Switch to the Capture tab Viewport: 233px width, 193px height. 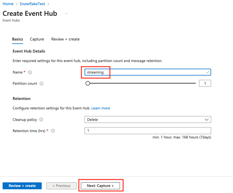37,39
